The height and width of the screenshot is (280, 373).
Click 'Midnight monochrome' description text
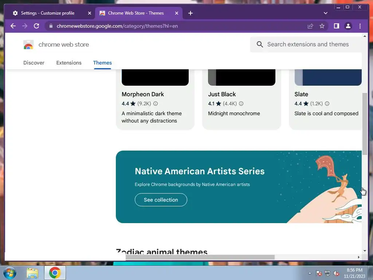coord(234,114)
